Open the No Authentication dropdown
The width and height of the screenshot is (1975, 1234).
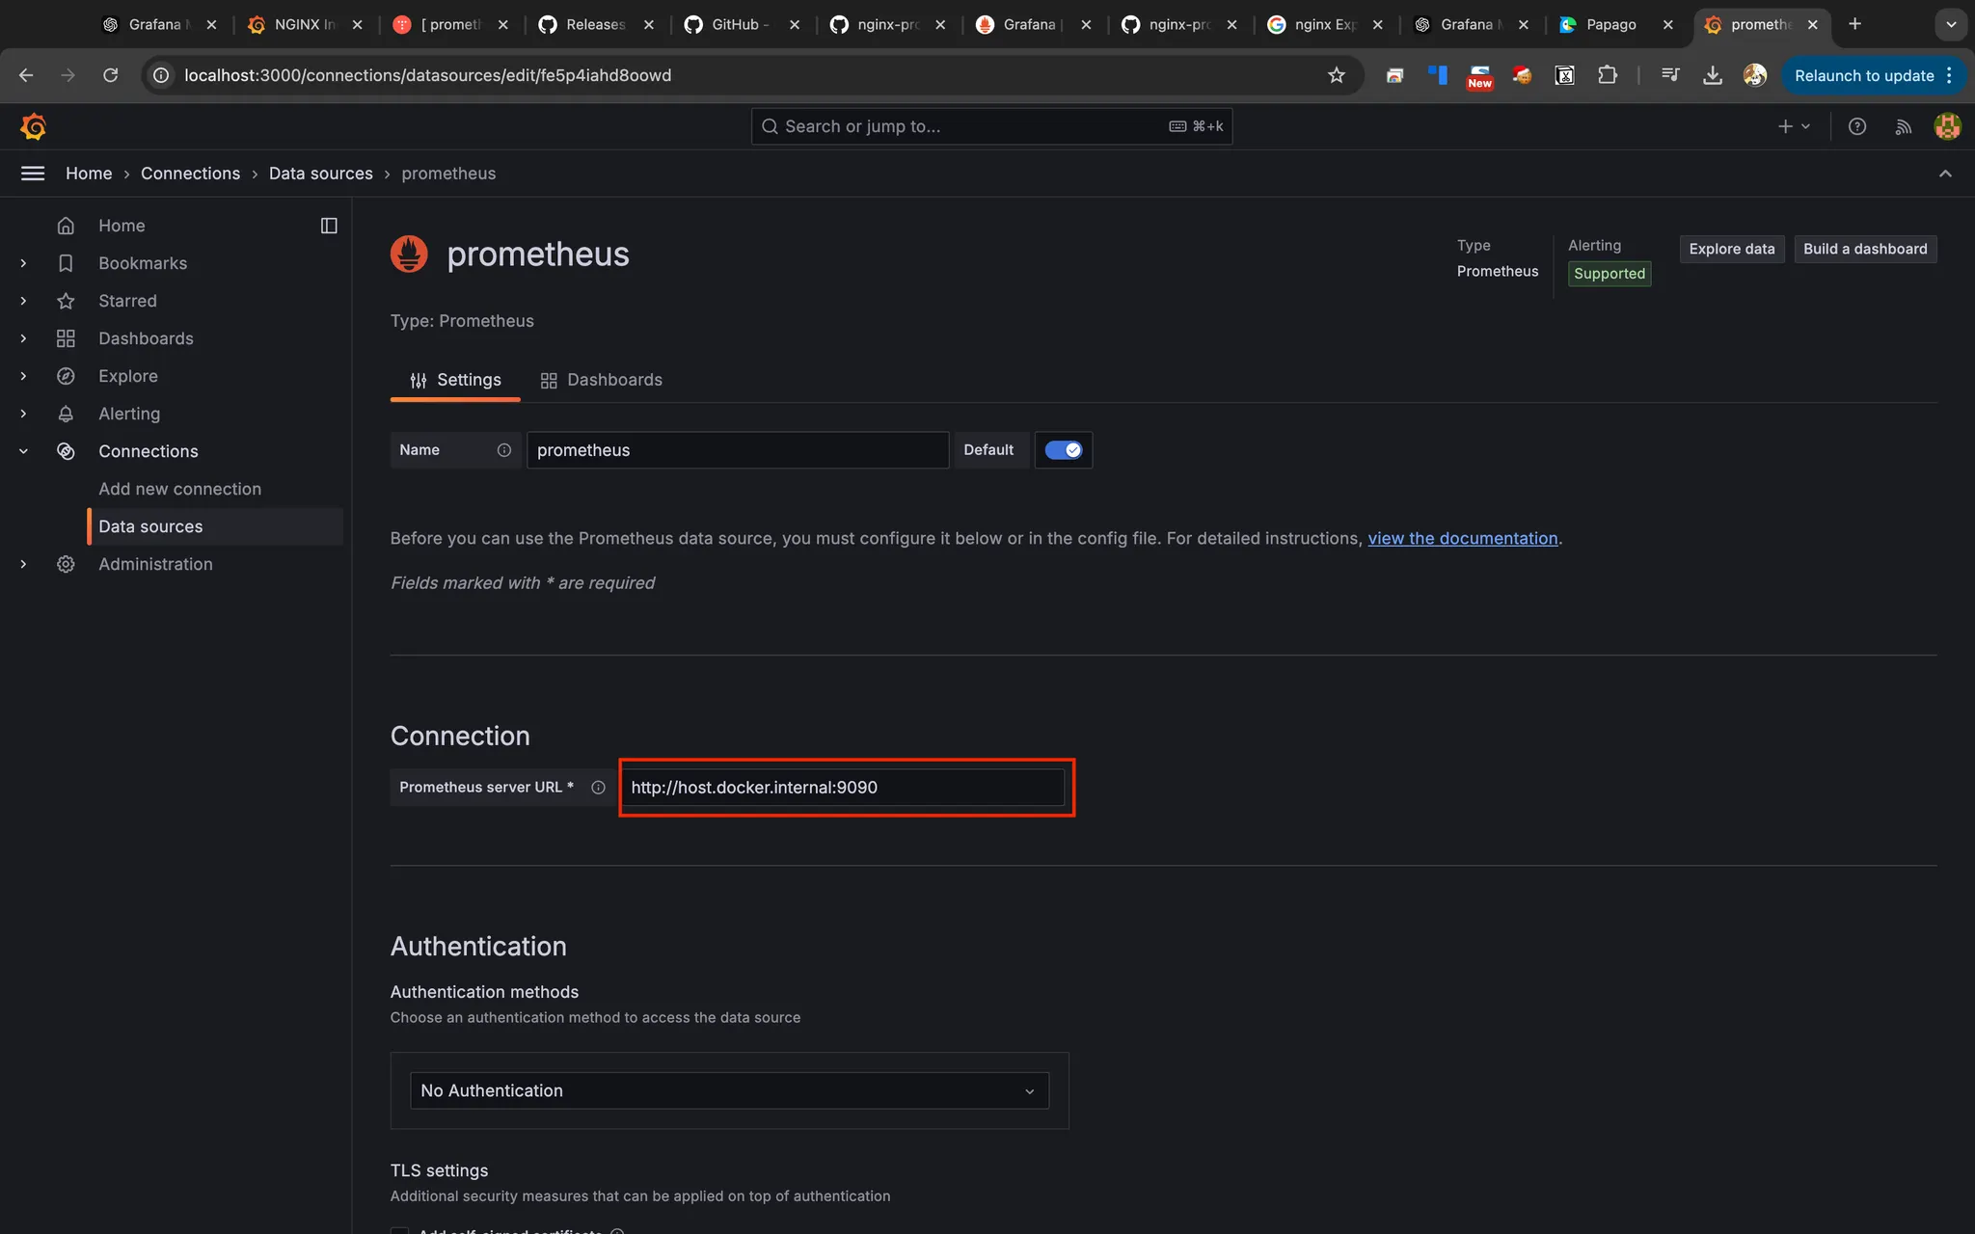point(729,1090)
